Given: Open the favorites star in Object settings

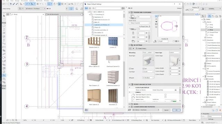Looking at the screenshot, I should (x=90, y=8).
